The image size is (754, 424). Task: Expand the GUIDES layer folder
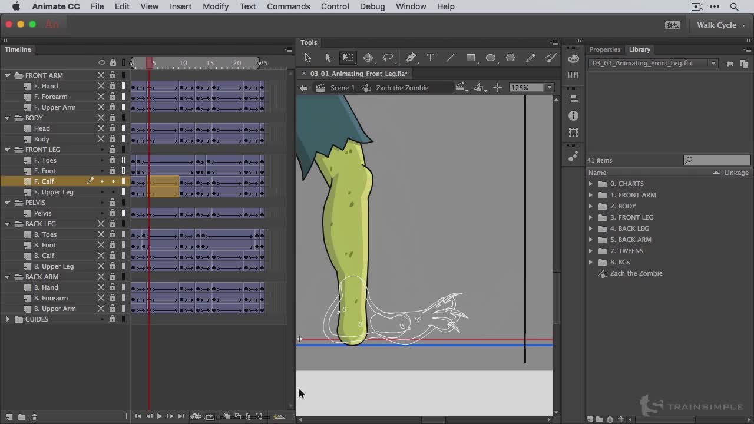coord(8,319)
